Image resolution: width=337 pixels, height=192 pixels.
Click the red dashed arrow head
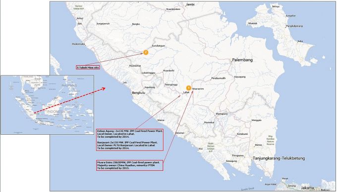[104, 88]
